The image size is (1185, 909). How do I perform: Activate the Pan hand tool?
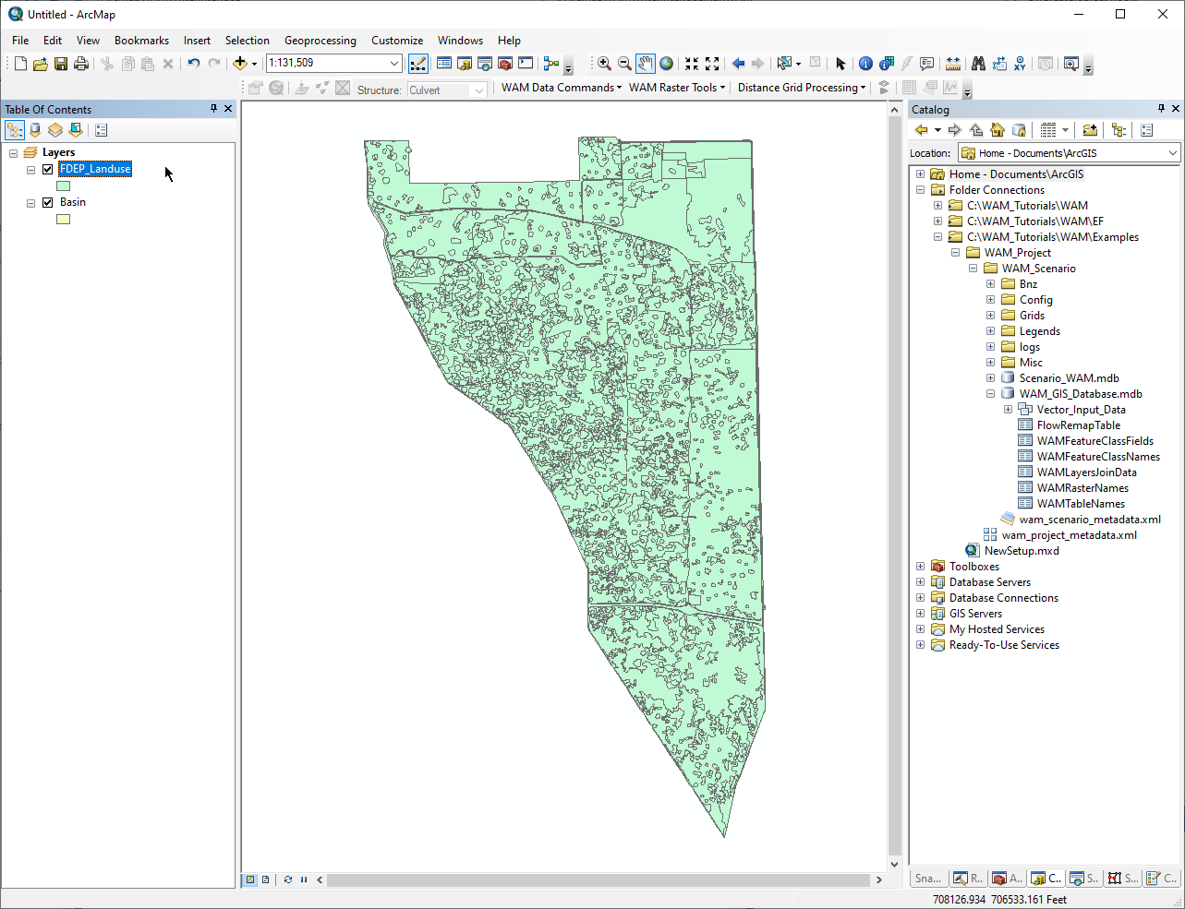645,64
